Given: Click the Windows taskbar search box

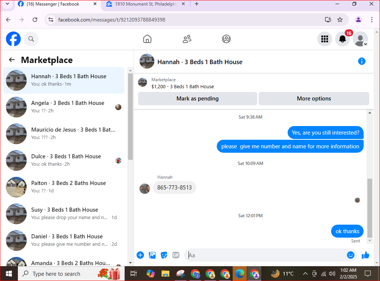Looking at the screenshot, I should tap(71, 274).
